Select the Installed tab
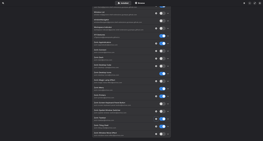This screenshot has width=263, height=141. pos(123,3)
